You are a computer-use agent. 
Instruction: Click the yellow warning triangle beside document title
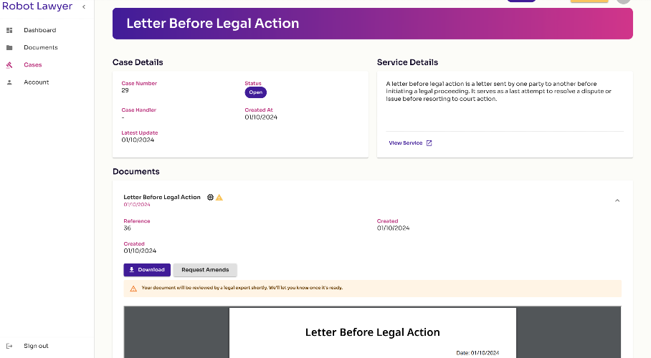[219, 198]
